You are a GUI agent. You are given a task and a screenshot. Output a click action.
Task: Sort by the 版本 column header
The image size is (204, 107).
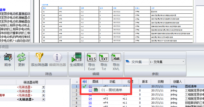145,82
